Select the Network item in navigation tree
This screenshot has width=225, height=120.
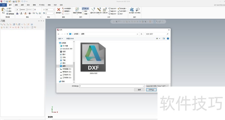click(x=62, y=81)
